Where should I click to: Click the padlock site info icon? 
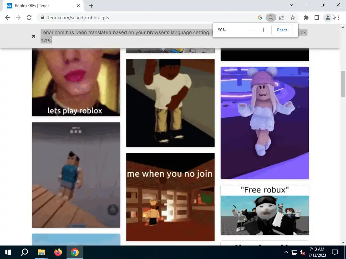coord(43,18)
